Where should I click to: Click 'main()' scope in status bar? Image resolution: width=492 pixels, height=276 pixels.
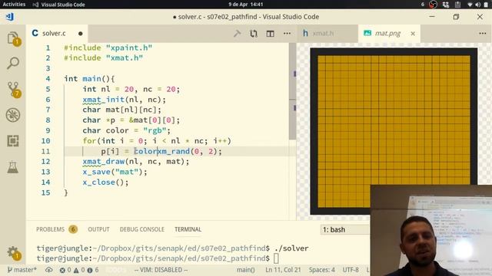[x=246, y=270]
